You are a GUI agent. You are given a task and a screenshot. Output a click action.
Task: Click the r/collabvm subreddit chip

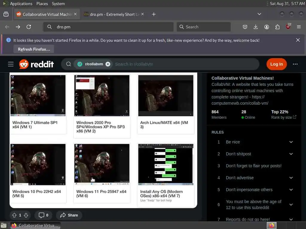[93, 64]
